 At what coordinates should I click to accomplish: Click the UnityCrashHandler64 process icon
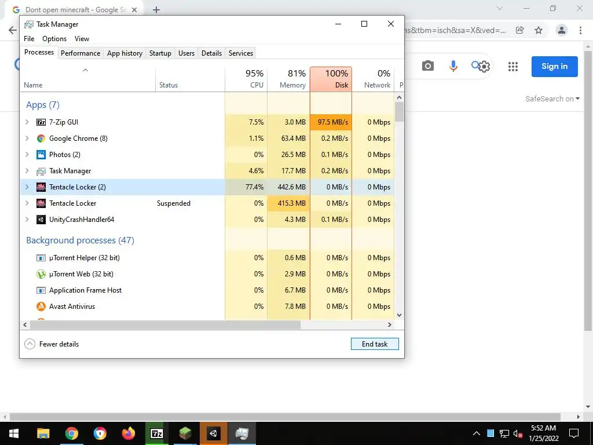[41, 220]
